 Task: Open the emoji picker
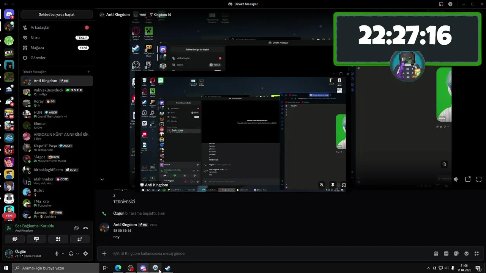(x=467, y=254)
